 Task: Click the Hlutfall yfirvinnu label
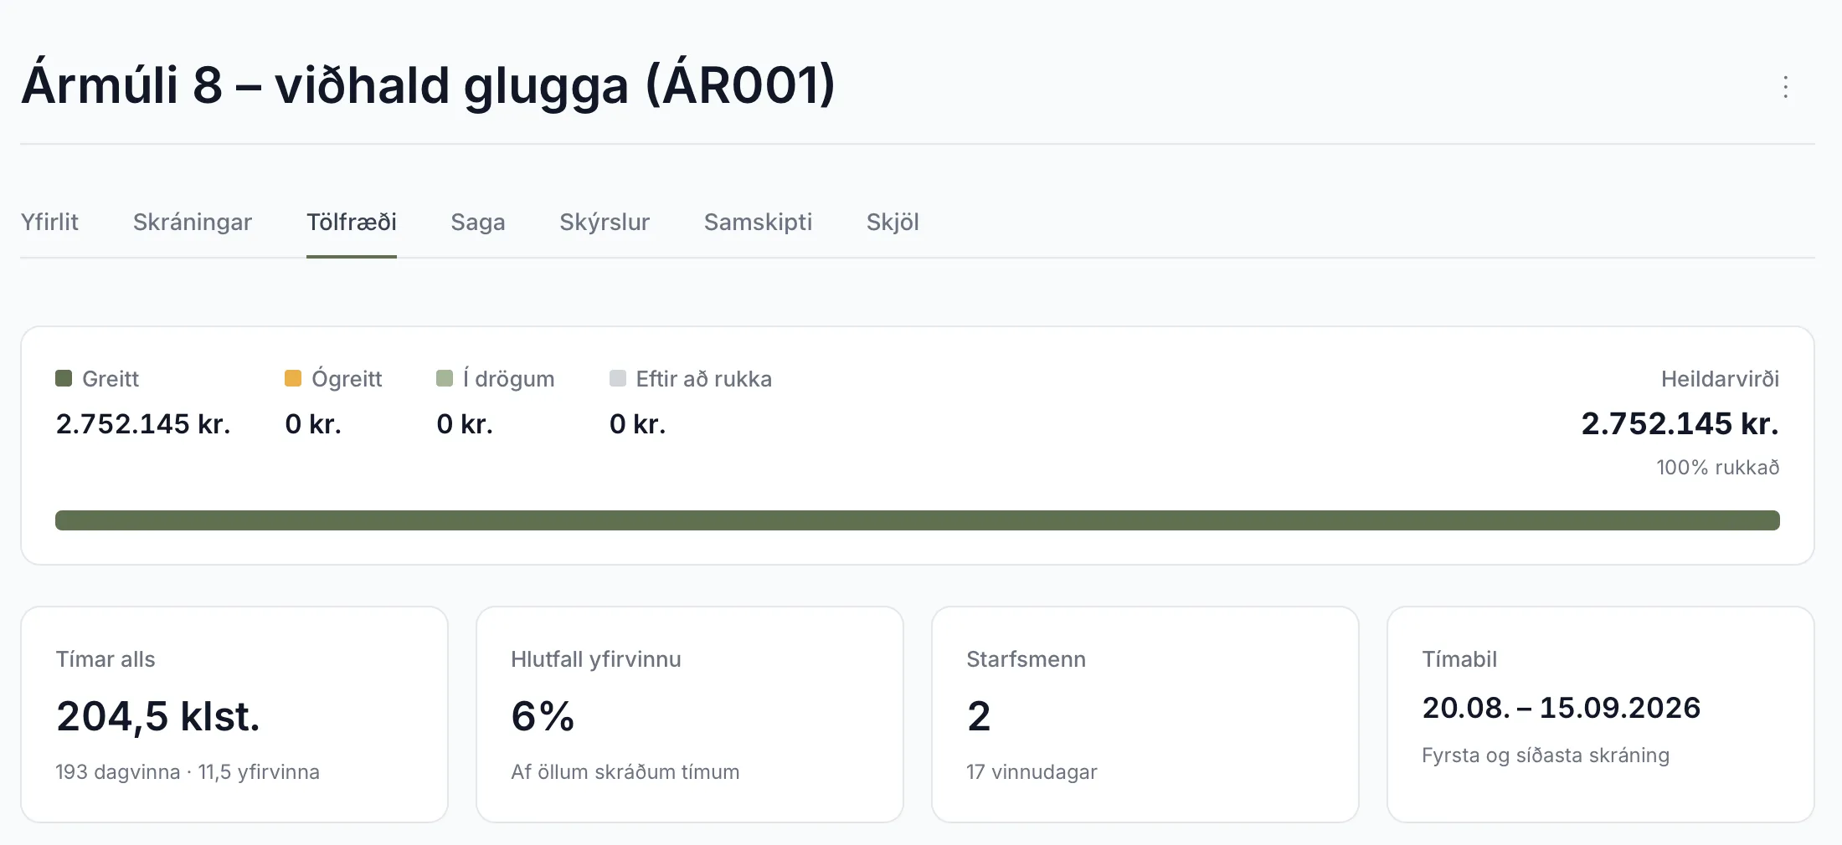point(596,659)
